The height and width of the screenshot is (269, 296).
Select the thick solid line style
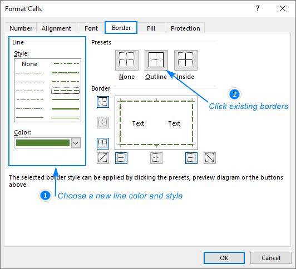tap(65, 108)
